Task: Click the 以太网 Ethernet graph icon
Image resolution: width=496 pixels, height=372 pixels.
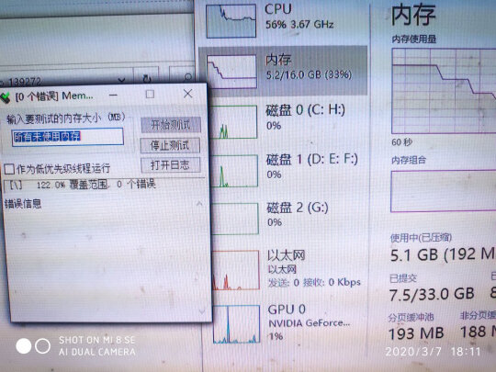Action: (x=236, y=270)
